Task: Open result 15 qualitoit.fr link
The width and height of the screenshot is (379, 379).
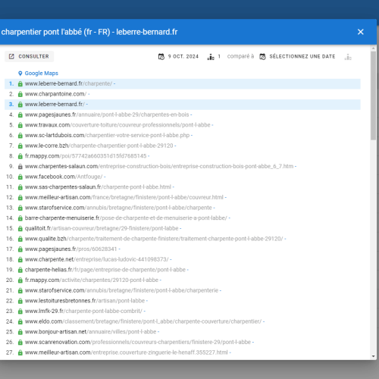Action: pyautogui.click(x=102, y=229)
